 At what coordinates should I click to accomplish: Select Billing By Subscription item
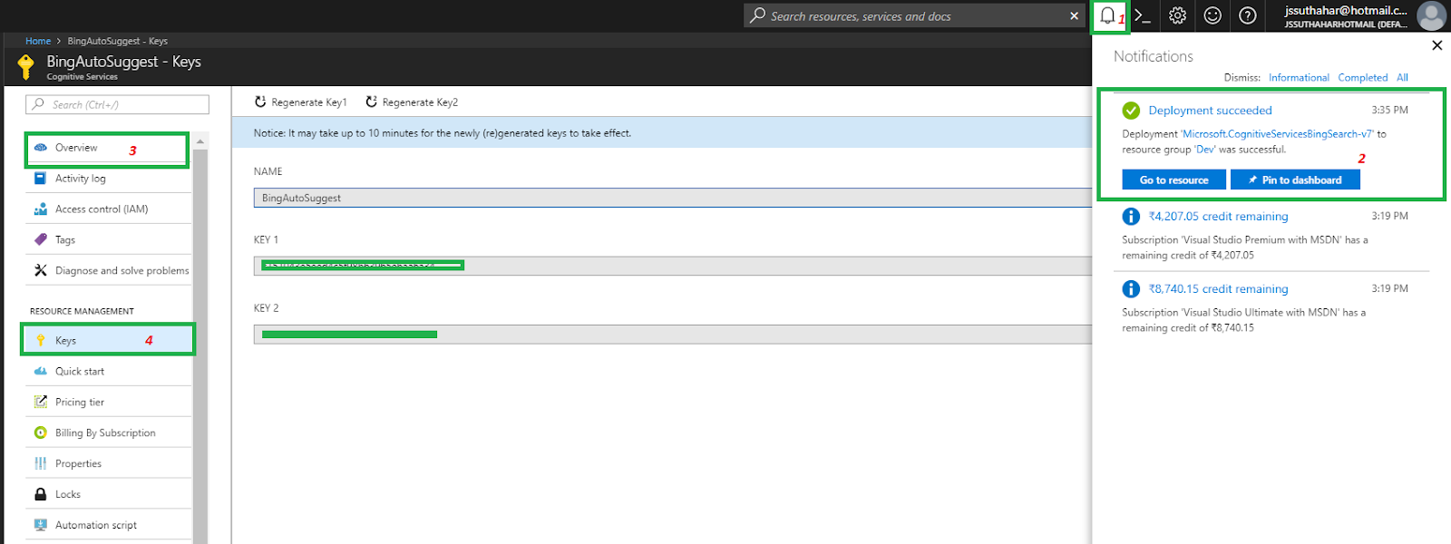pos(109,432)
